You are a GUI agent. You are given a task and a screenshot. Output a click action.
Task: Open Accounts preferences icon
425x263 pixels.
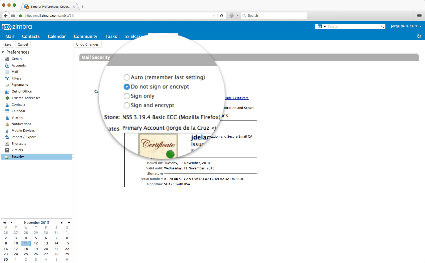click(7, 65)
